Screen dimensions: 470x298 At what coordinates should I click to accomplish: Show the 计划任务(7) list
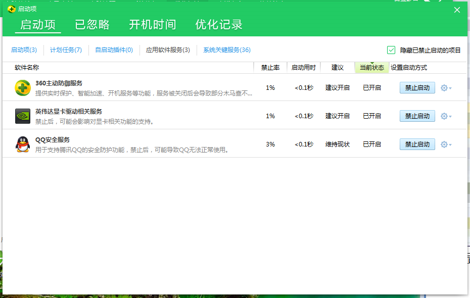click(66, 50)
